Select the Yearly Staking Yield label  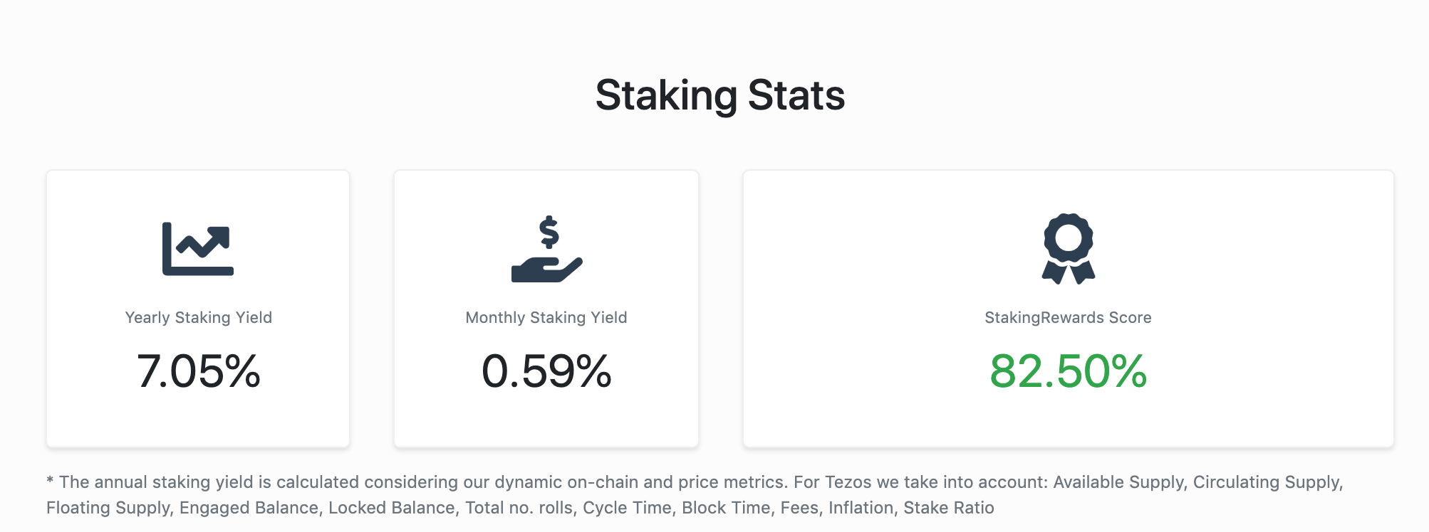pyautogui.click(x=199, y=318)
